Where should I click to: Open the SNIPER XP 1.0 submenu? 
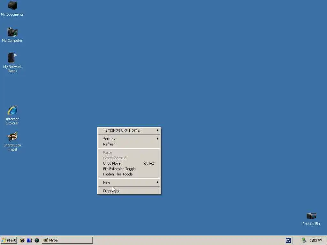(x=129, y=130)
